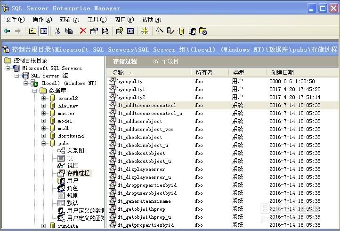Expand the Northwind database
Screen dimensions: 340x231
pyautogui.click(x=44, y=136)
